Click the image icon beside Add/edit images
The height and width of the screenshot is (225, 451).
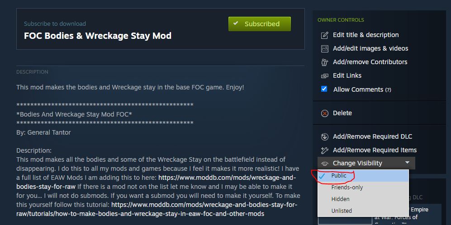[324, 49]
